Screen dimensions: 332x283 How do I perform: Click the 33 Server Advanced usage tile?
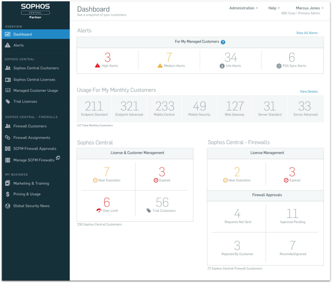tap(306, 109)
